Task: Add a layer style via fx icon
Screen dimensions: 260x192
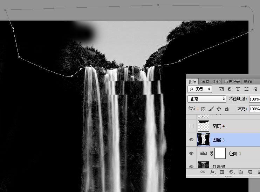Action: (212, 172)
